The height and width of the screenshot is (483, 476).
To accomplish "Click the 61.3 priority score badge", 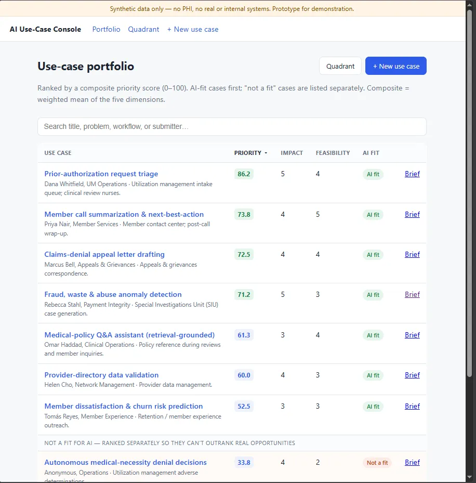I will pos(244,335).
